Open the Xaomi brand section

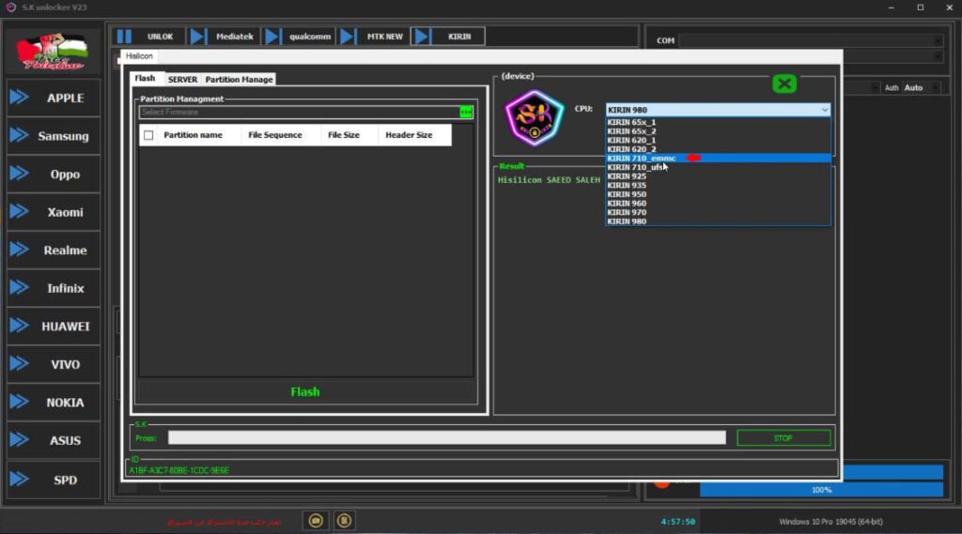tap(54, 212)
